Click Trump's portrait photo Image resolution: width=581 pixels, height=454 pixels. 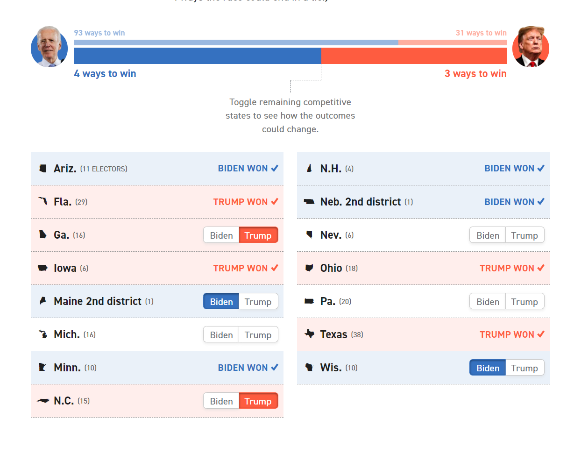point(531,47)
